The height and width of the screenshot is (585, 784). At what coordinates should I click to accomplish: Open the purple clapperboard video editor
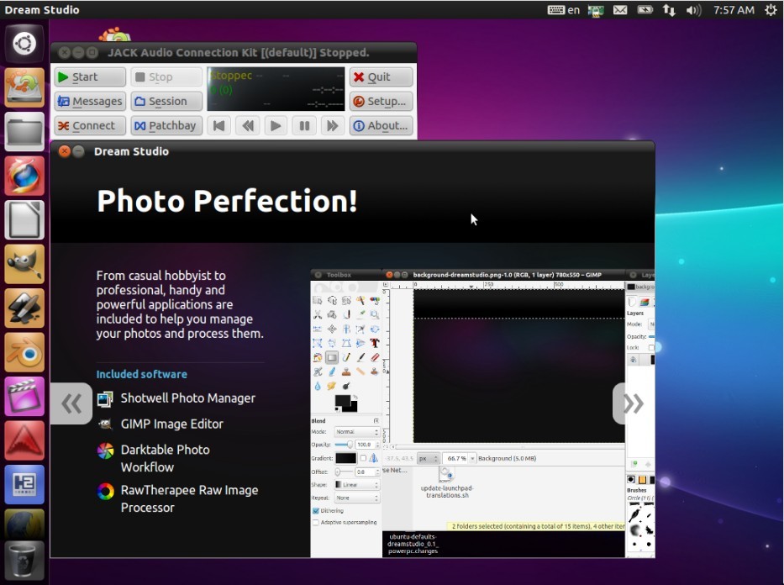tap(24, 396)
